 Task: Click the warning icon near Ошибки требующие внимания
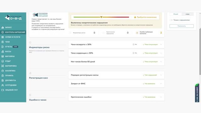point(137,33)
